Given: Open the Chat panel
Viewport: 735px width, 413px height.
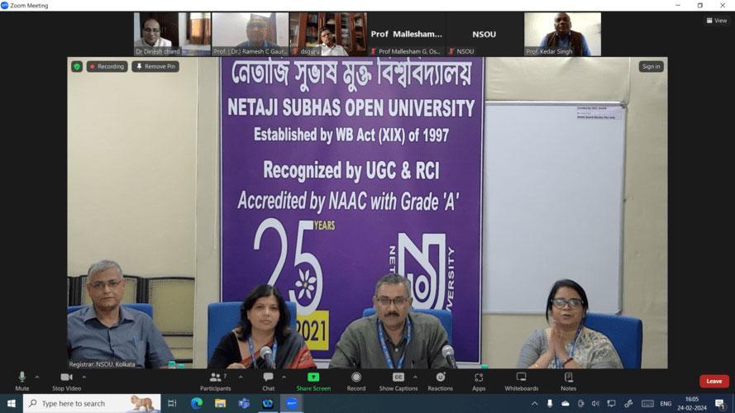Looking at the screenshot, I should pyautogui.click(x=268, y=381).
